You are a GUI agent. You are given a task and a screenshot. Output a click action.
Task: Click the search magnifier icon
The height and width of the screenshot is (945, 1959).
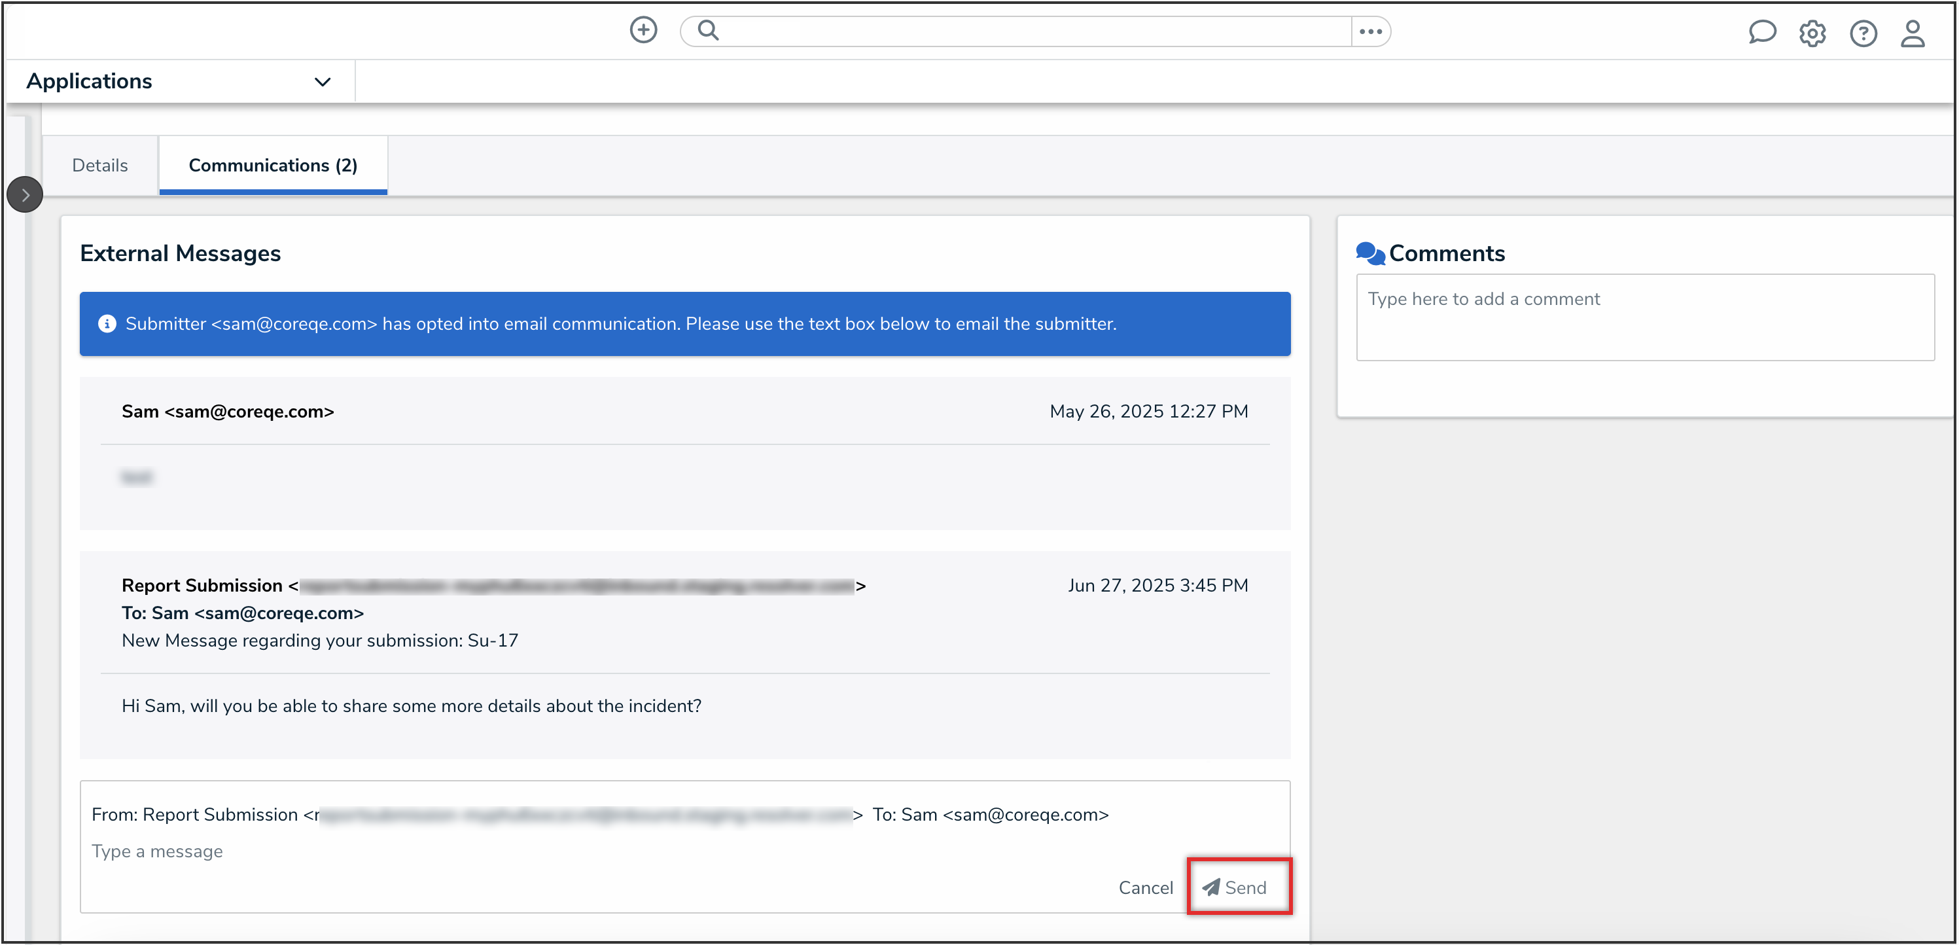[708, 31]
